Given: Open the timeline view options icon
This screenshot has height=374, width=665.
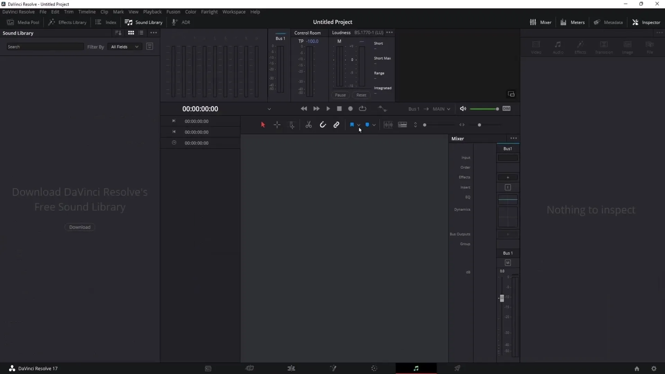Looking at the screenshot, I should (402, 125).
